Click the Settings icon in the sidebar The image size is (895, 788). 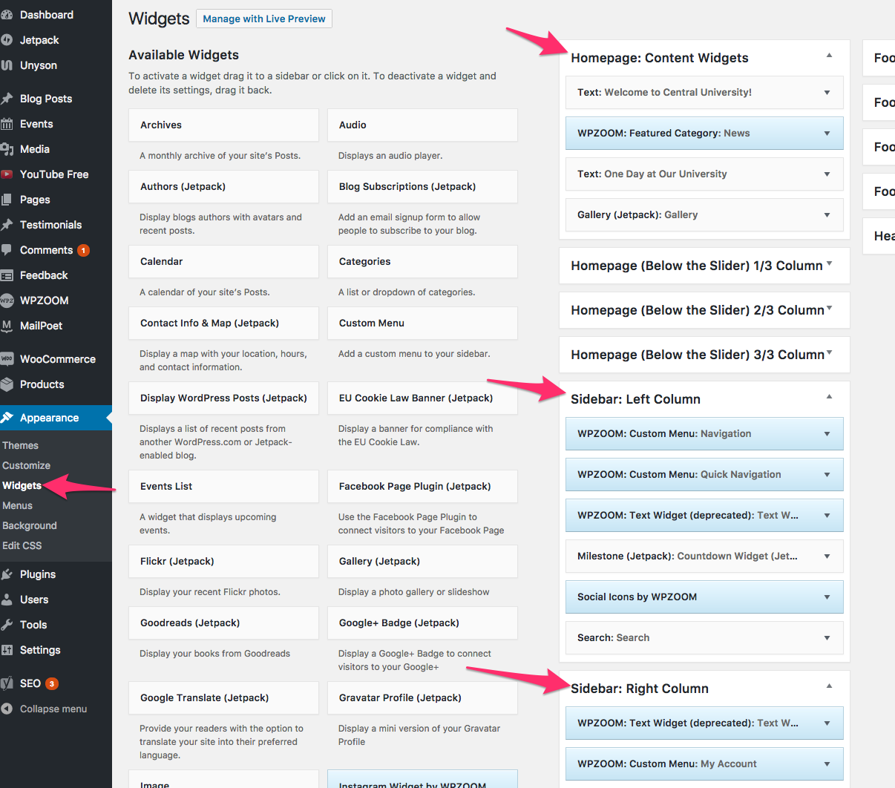(7, 650)
